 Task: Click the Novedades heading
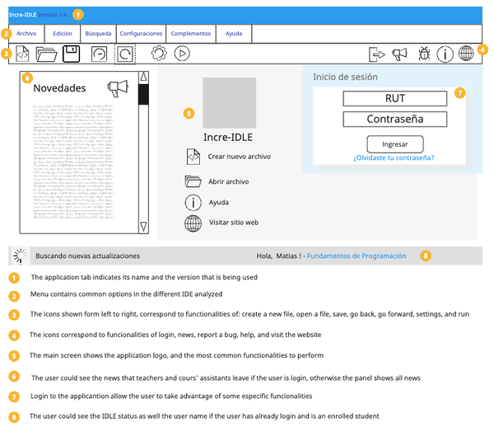[59, 88]
